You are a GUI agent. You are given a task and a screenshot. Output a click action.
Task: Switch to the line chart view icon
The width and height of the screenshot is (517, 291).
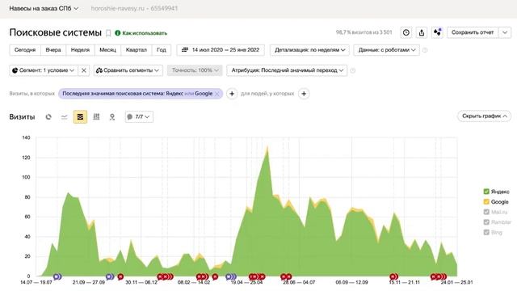[65, 116]
